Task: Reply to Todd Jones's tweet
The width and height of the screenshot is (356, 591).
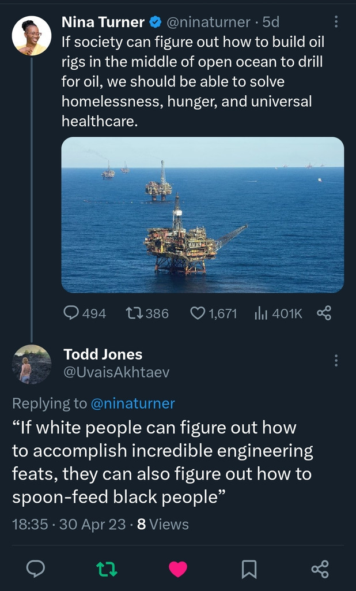Action: (x=36, y=569)
